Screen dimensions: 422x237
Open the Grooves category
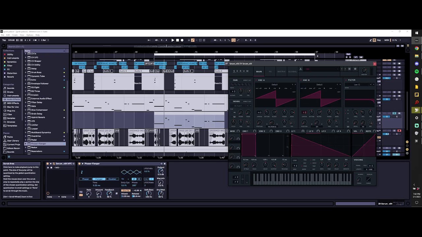11,122
